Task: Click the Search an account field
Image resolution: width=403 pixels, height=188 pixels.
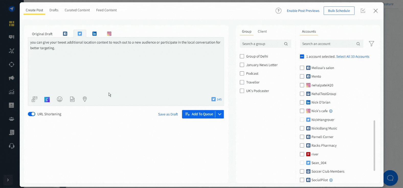Action: click(328, 44)
